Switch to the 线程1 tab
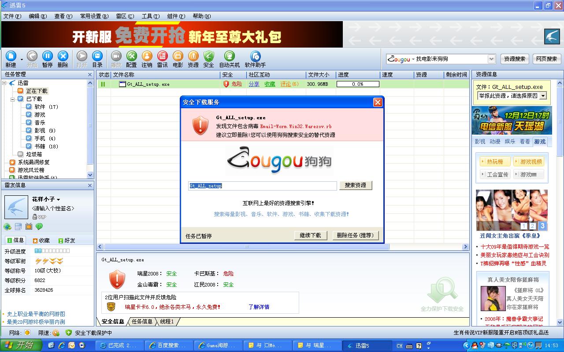The height and width of the screenshot is (352, 564). tap(167, 322)
